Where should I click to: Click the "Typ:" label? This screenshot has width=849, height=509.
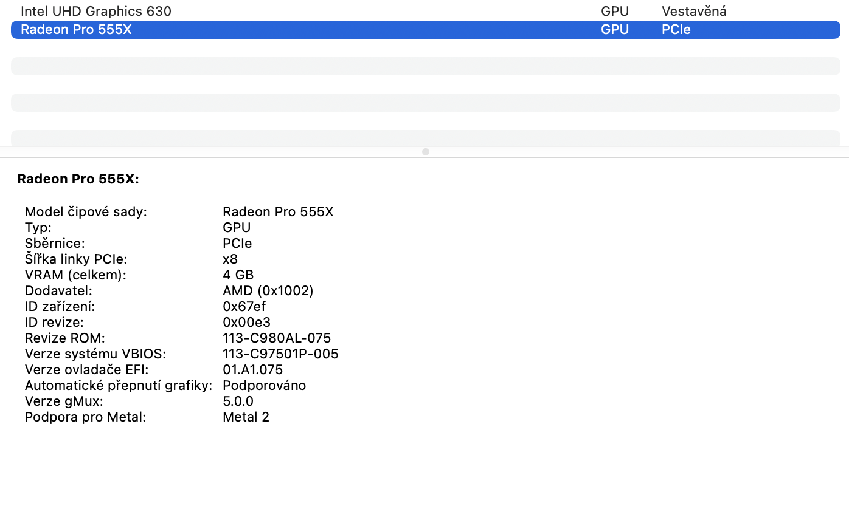(x=38, y=228)
